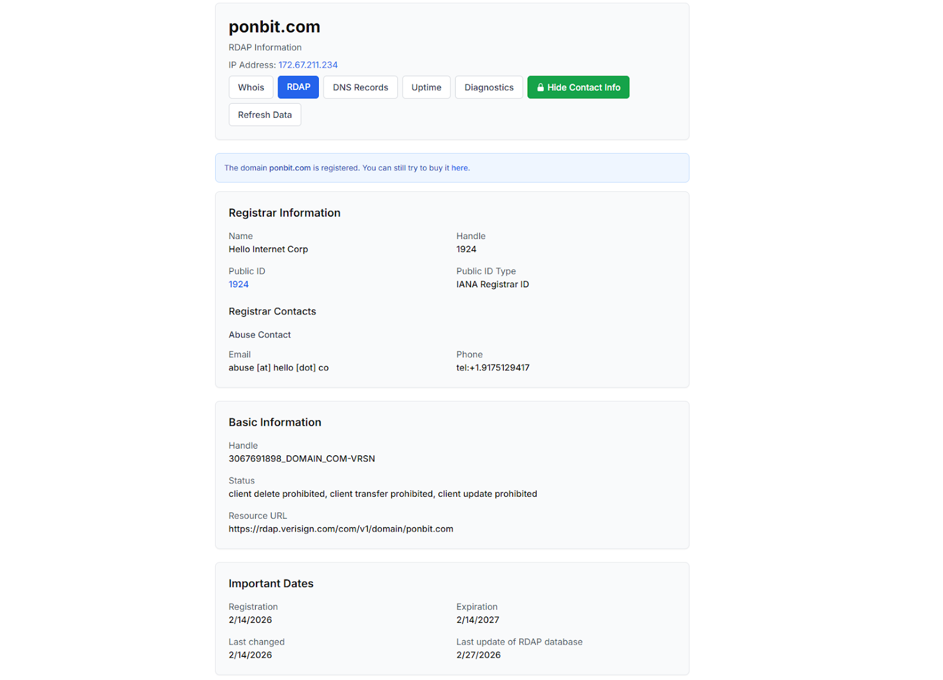This screenshot has width=943, height=680.
Task: Open the Public ID 1924 link
Action: pos(239,284)
